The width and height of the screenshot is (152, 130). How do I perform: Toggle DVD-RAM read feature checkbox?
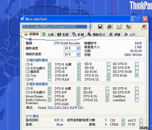(x=79, y=79)
